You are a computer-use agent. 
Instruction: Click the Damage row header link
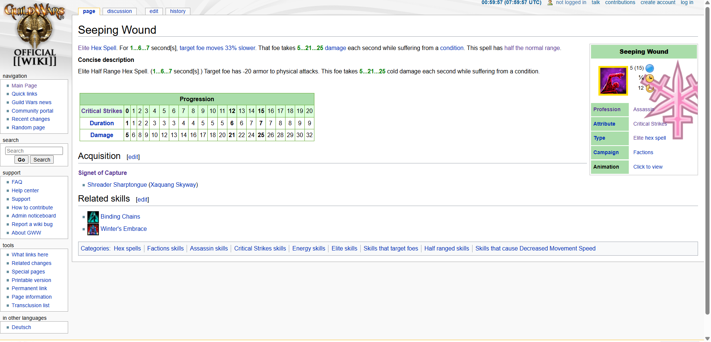102,135
